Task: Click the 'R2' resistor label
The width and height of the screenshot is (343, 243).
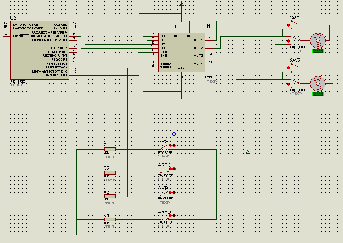Action: [x=106, y=168]
